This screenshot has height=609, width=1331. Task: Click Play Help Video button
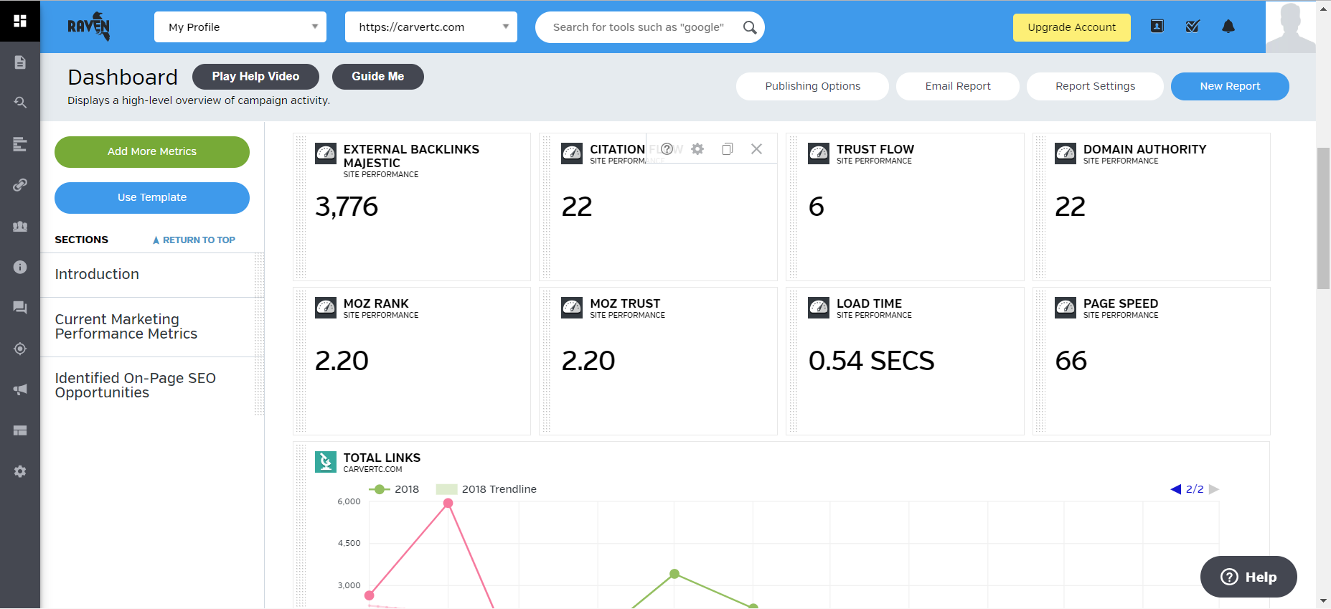coord(255,77)
